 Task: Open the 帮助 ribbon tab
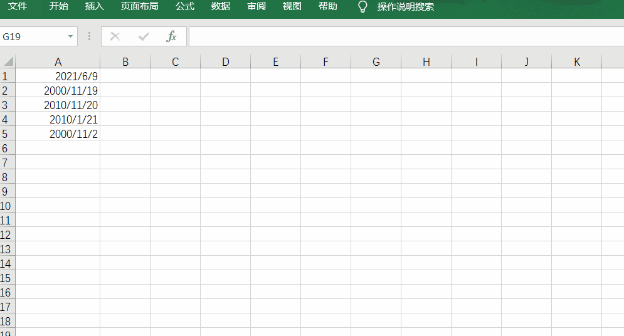pyautogui.click(x=327, y=6)
